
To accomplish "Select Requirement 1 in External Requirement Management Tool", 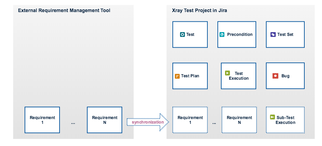I will 42,120.
